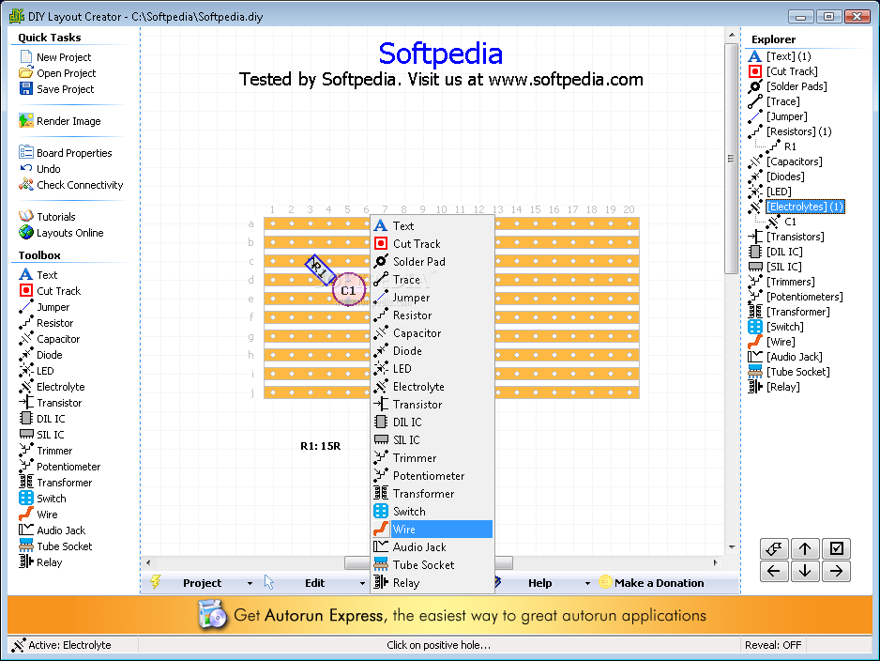Click the New Project quick task
The width and height of the screenshot is (880, 661).
[55, 57]
